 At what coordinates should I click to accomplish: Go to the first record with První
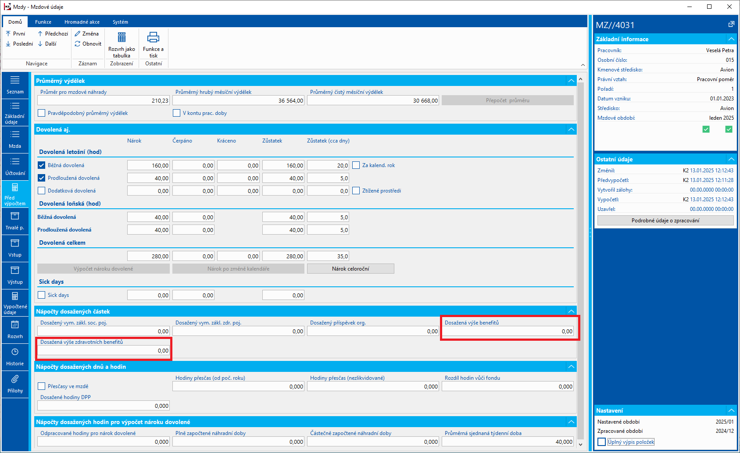tap(15, 34)
